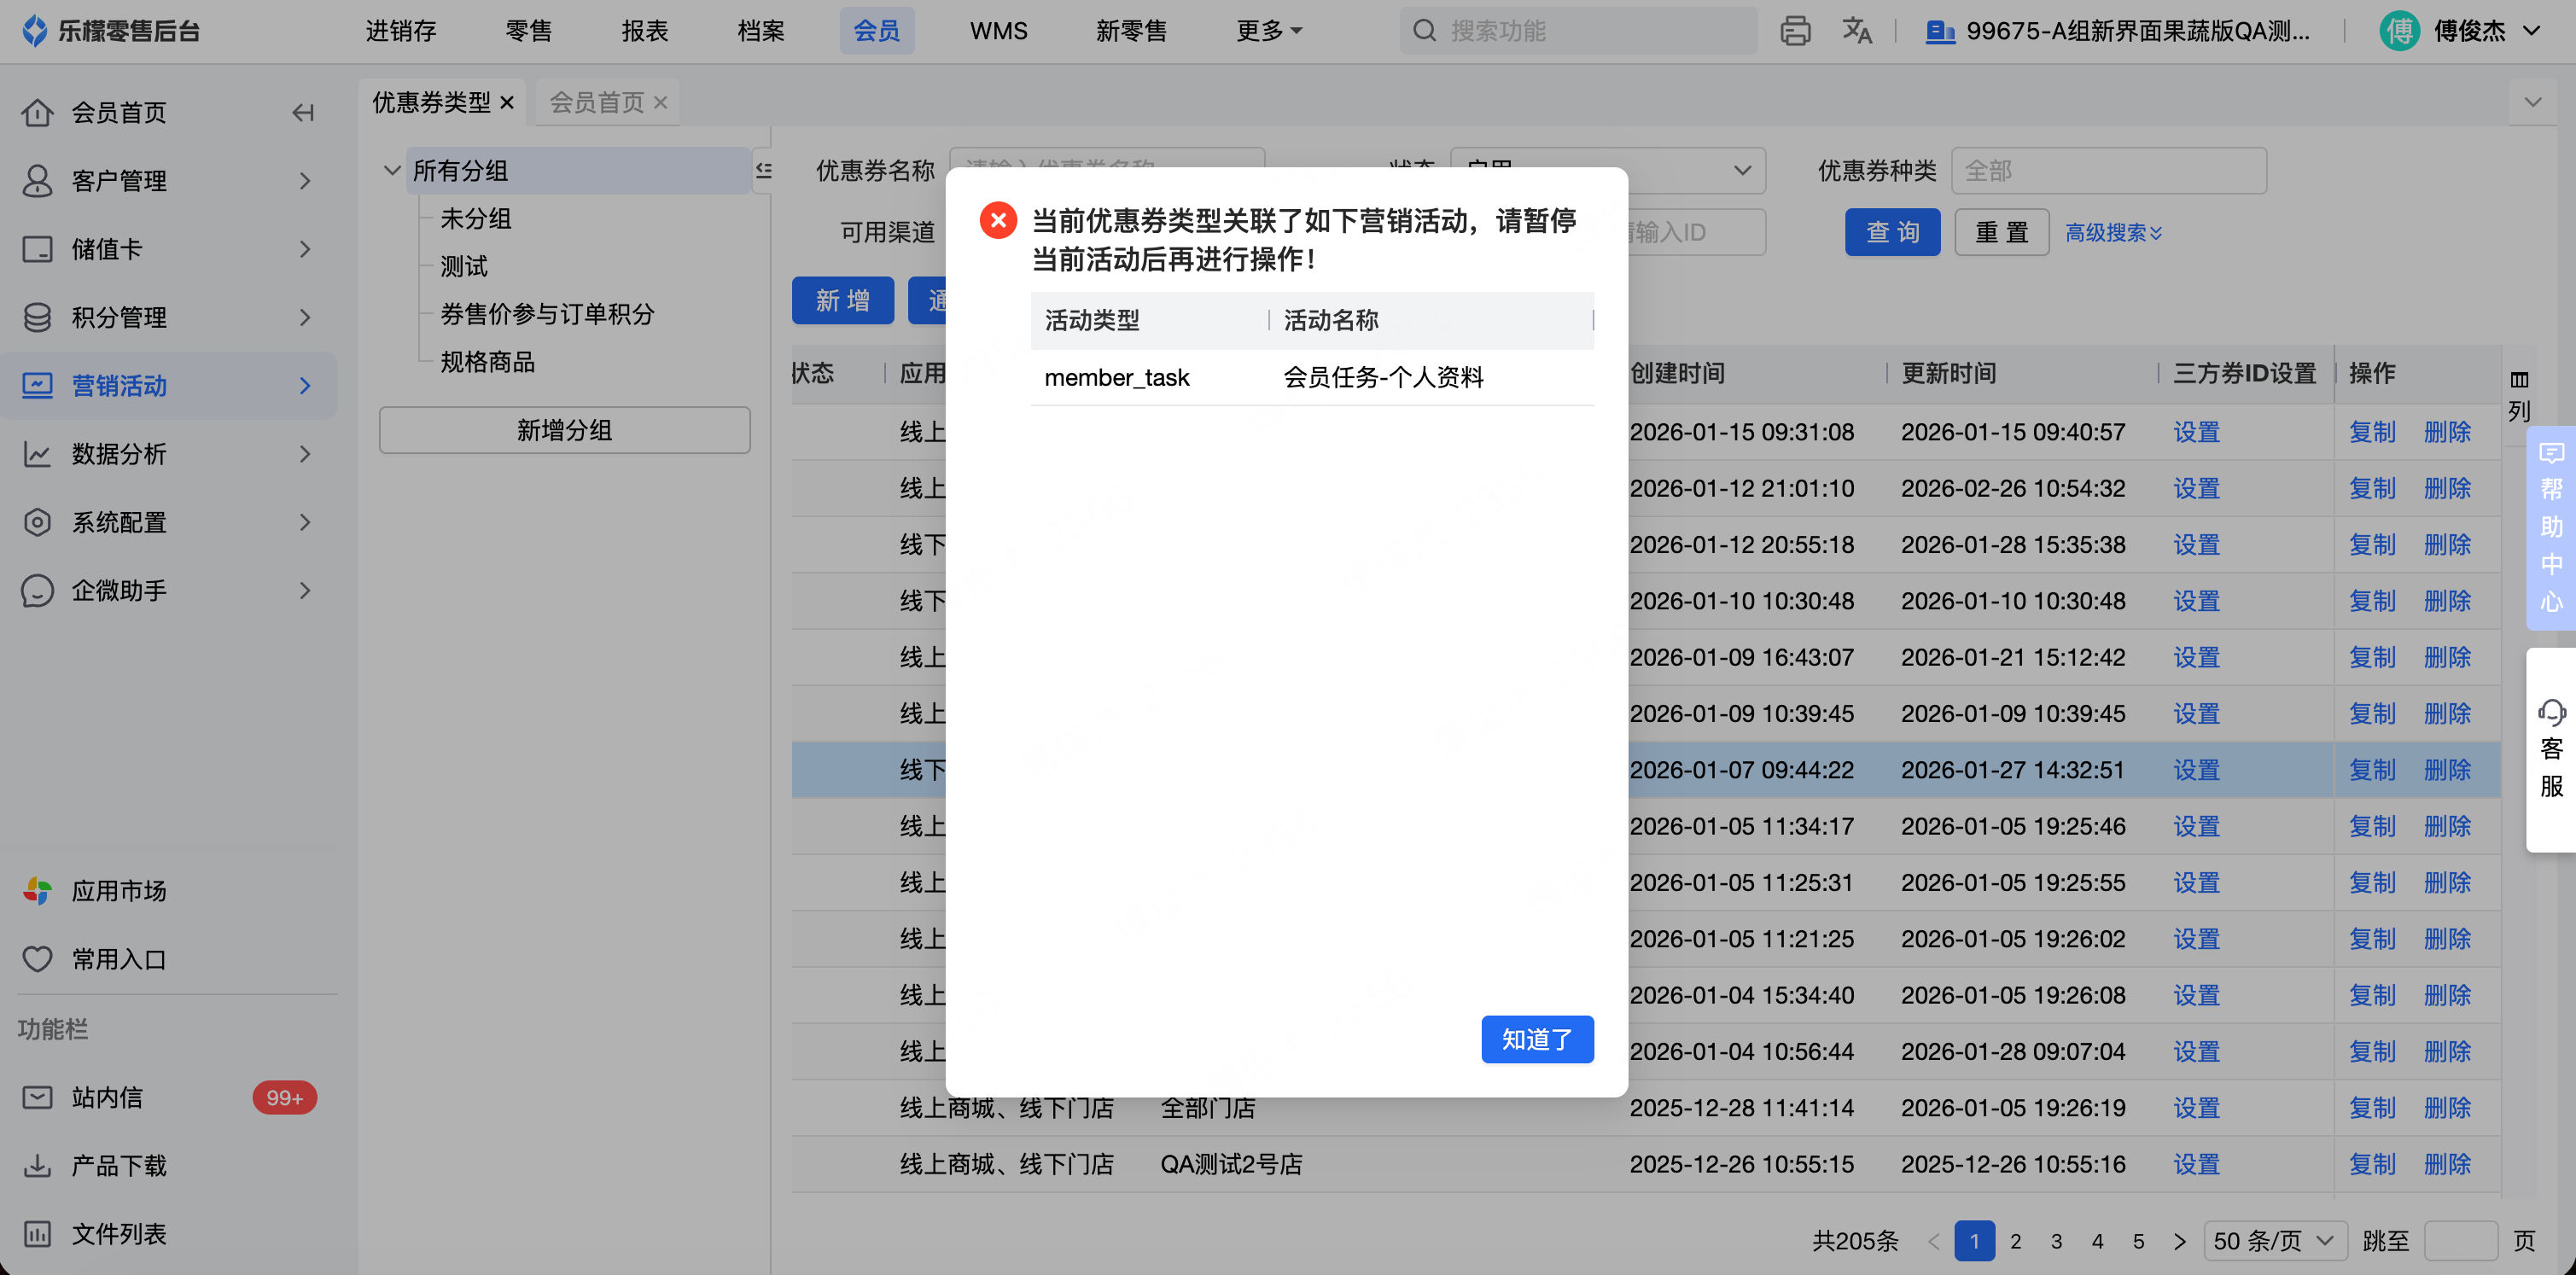Collapse the 所有分组 tree node

[x=392, y=170]
